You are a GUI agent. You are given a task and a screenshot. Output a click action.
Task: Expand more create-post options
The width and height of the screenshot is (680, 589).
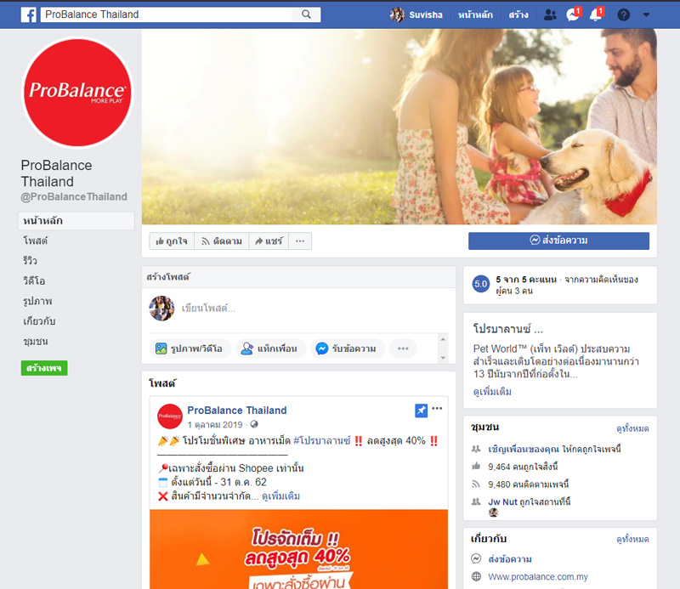tap(403, 348)
